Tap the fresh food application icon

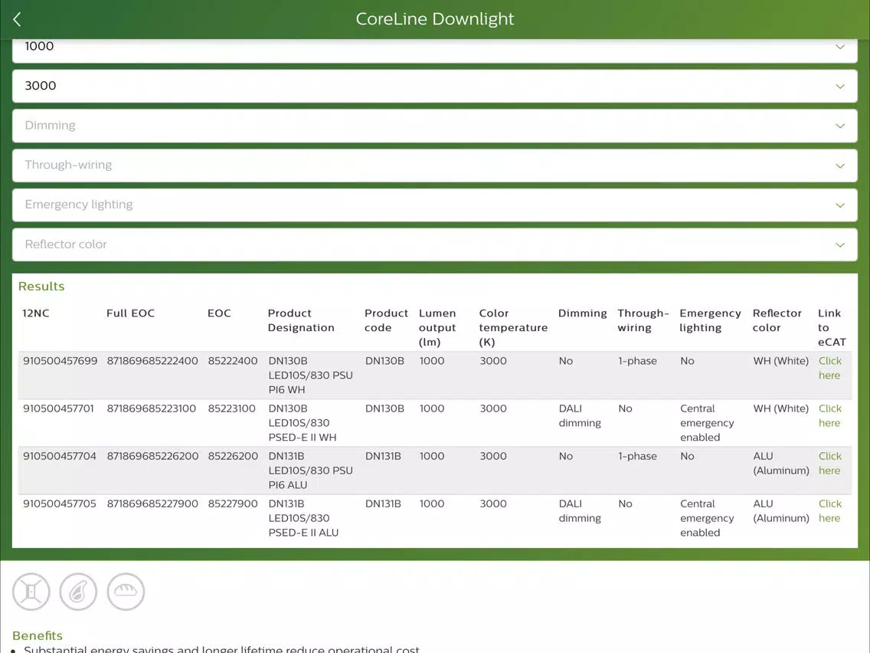78,592
